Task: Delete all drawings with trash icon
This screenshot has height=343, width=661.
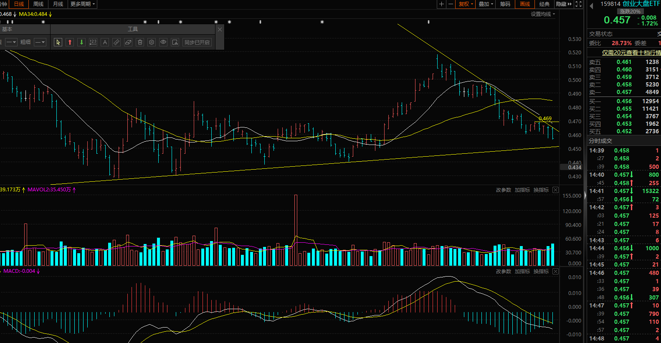Action: [x=140, y=42]
